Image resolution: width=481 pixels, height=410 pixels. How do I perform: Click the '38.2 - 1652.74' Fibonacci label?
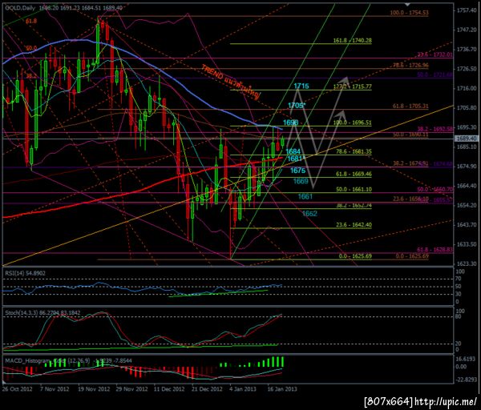354,206
